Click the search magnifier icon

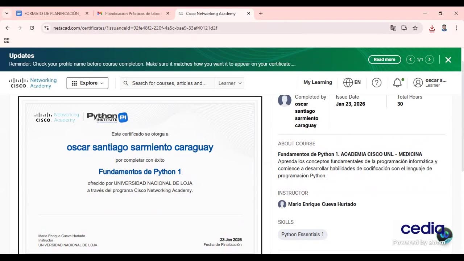(126, 83)
